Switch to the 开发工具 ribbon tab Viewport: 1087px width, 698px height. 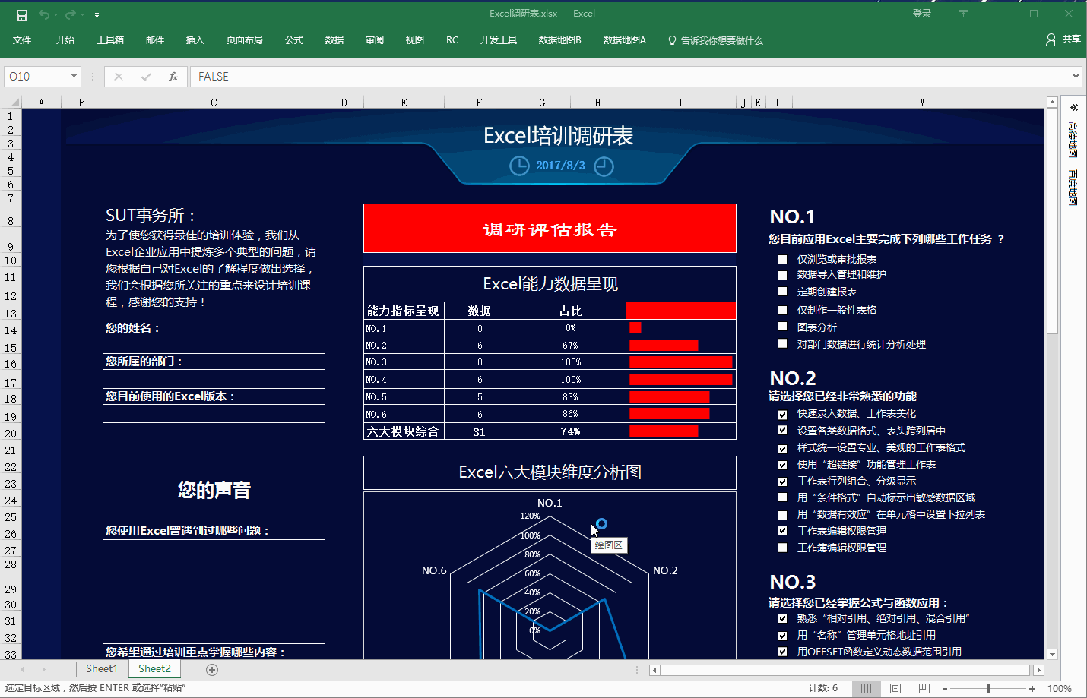[499, 39]
